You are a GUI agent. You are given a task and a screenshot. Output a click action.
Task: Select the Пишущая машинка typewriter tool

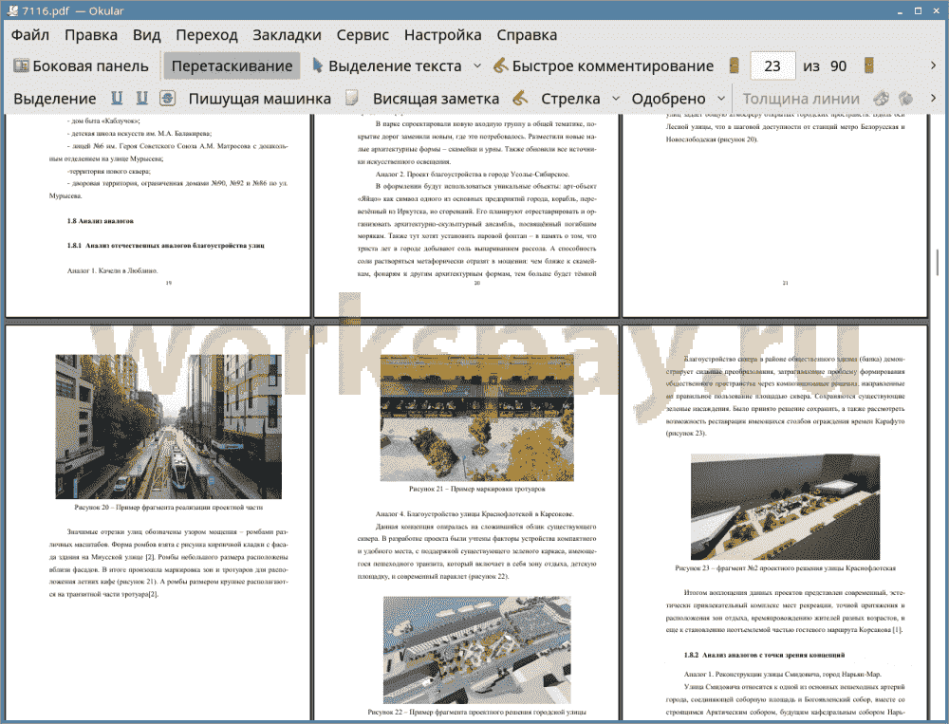pyautogui.click(x=260, y=99)
